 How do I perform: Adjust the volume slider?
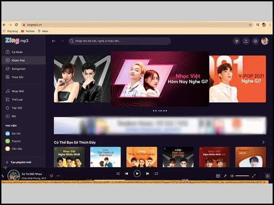[x=242, y=176]
